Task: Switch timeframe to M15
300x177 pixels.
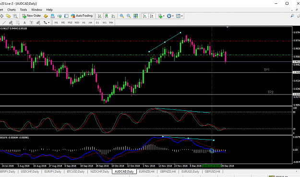Action: [x=70, y=23]
